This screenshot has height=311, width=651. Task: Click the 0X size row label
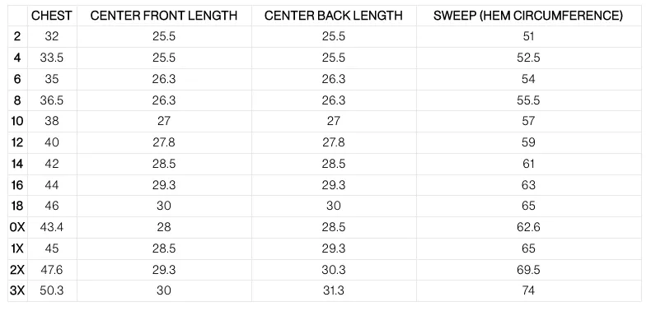17,227
